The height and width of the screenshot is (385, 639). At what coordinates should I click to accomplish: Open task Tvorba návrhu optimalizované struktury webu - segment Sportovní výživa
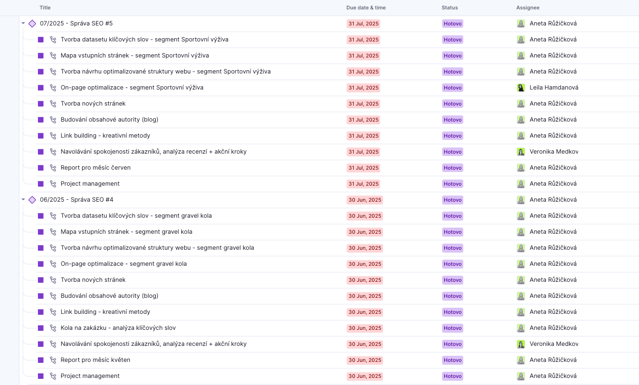[166, 72]
